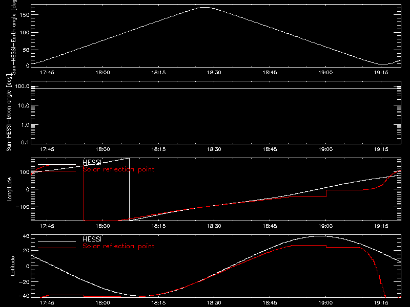The width and height of the screenshot is (410, 307).
Task: Click the Sun-HESSI-Moon angle [deg] axis title
Action: 9,113
